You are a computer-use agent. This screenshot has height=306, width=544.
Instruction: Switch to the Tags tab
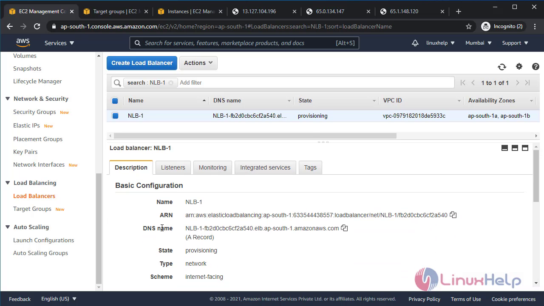pyautogui.click(x=310, y=167)
